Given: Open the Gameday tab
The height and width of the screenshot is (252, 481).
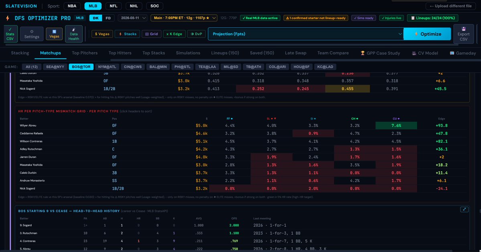Looking at the screenshot, I should (x=463, y=53).
